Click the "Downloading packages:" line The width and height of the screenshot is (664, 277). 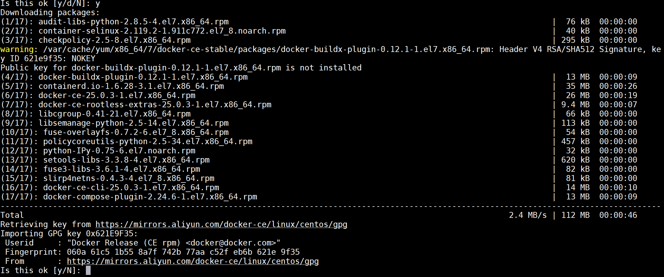coord(50,12)
